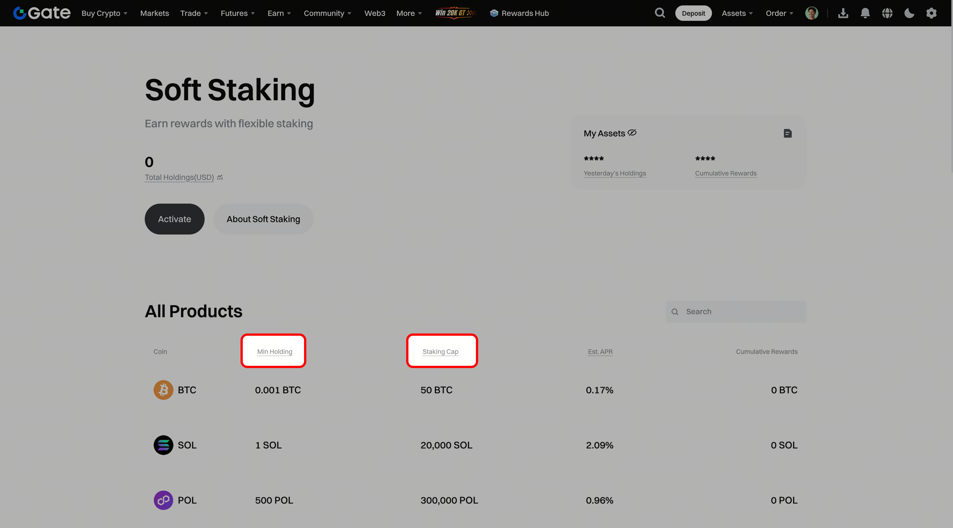Open notifications bell icon

click(x=865, y=13)
